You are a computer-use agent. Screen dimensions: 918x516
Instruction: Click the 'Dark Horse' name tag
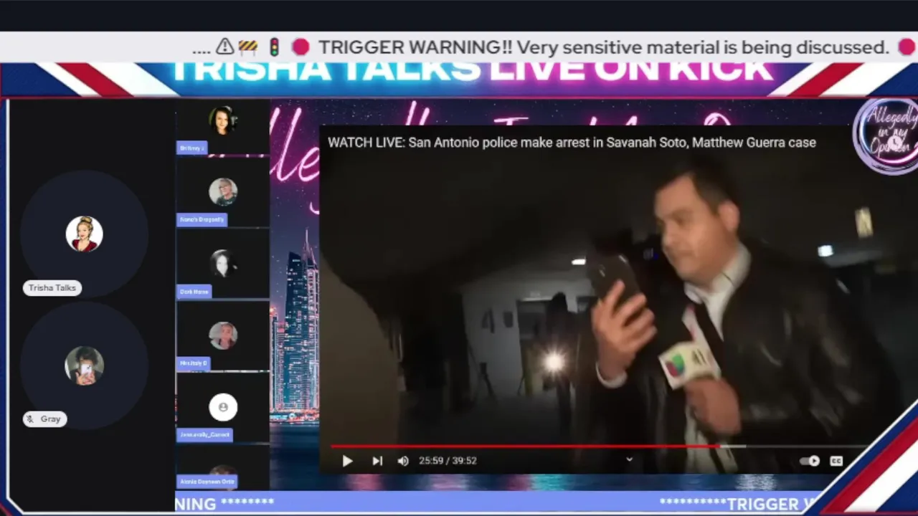coord(194,292)
